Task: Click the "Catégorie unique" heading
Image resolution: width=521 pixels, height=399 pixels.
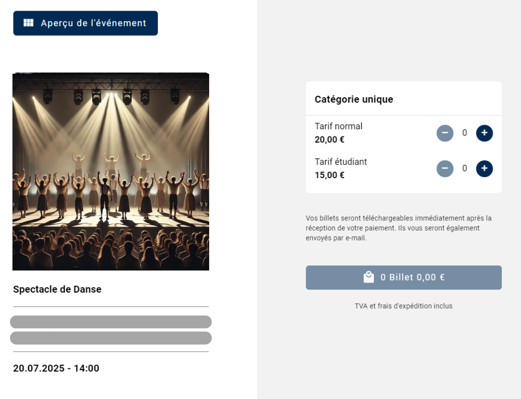Action: point(354,99)
